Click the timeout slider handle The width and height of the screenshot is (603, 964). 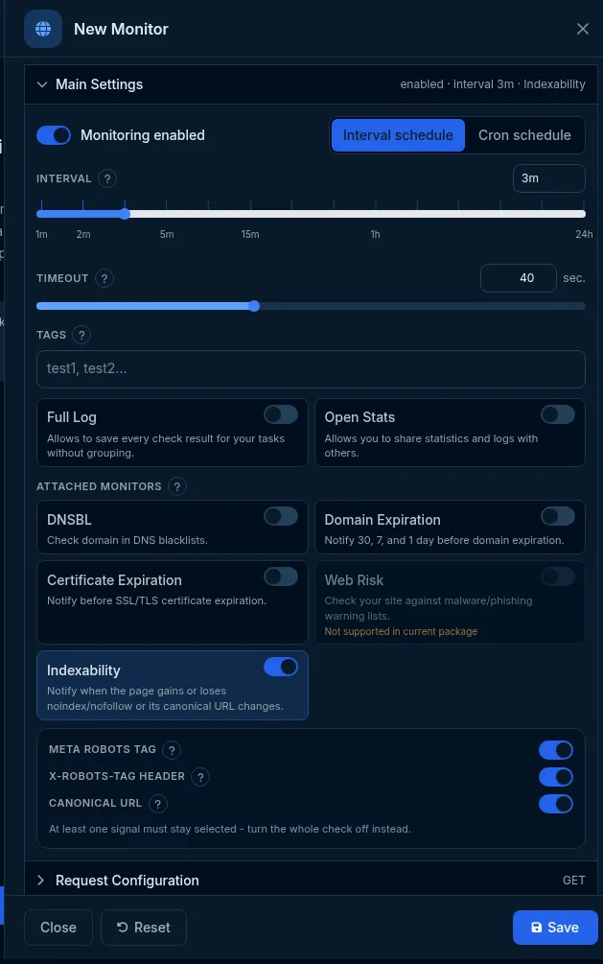tap(254, 306)
